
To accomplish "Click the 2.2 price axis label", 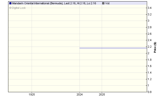I will (x=150, y=47).
